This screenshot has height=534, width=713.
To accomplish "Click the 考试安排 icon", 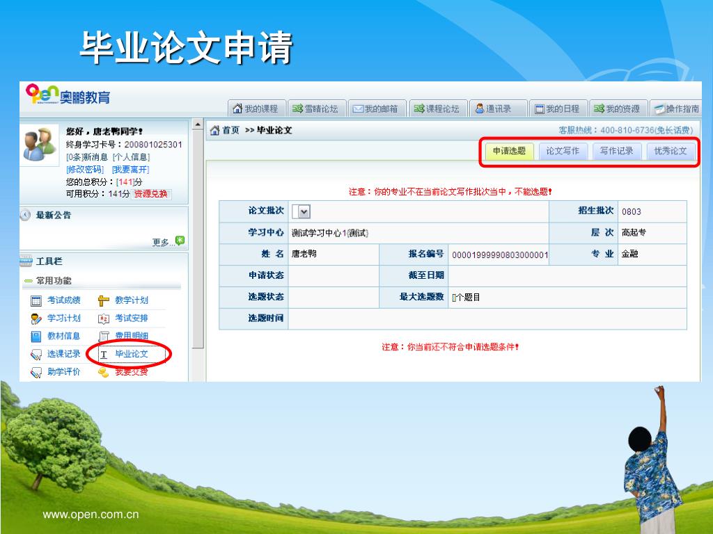I will click(104, 318).
